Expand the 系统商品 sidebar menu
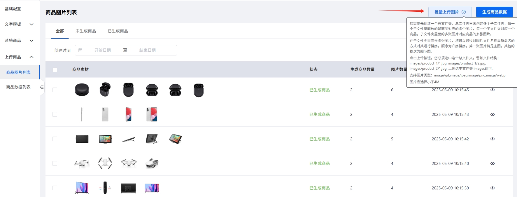 point(19,41)
